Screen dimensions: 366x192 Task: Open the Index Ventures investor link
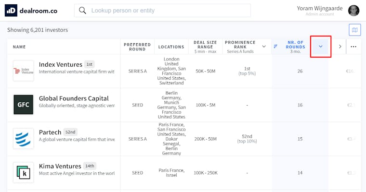point(61,64)
